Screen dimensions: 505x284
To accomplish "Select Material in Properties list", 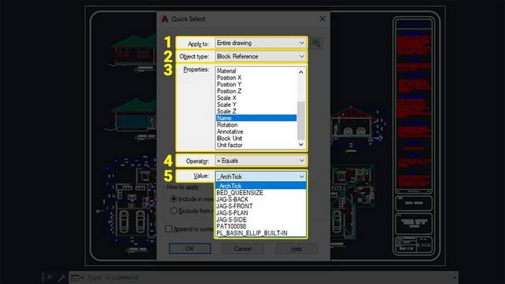I will (x=256, y=71).
